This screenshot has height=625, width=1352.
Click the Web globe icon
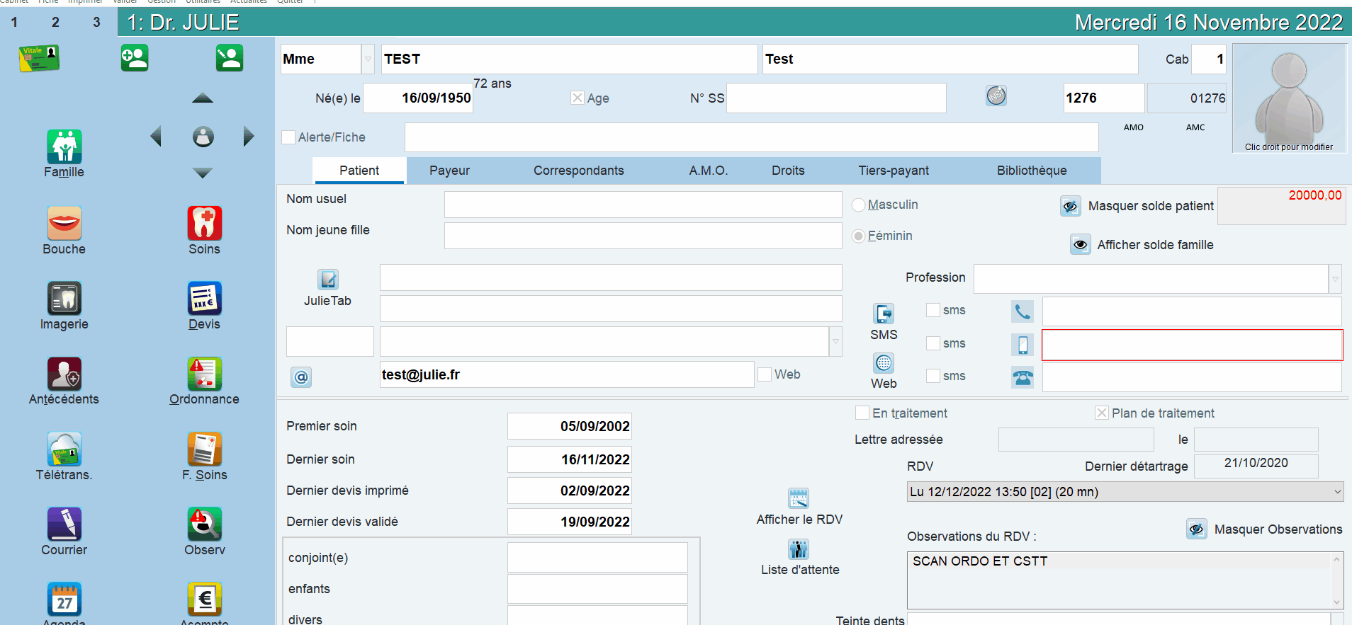(x=884, y=363)
